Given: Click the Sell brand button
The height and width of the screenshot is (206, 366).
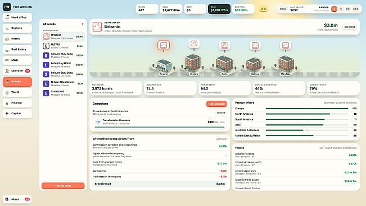Looking at the screenshot, I should (350, 27).
